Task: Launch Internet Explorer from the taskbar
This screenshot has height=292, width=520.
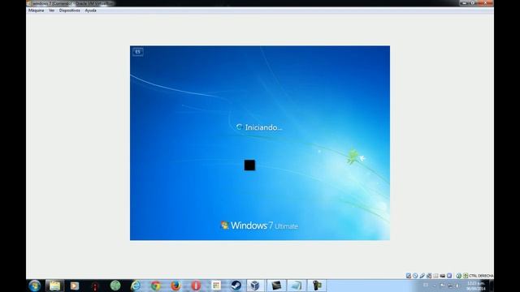Action: pos(136,286)
